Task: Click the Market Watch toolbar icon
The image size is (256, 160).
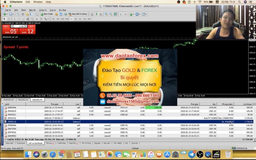Action: point(18,14)
